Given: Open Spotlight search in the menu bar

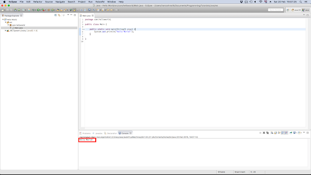Looking at the screenshot, I should 301,2.
